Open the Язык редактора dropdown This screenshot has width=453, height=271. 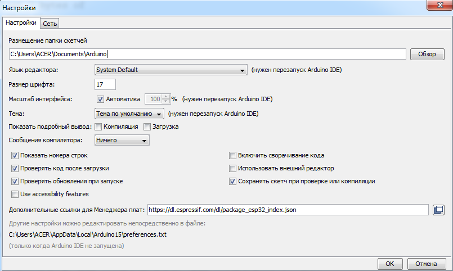(x=171, y=70)
